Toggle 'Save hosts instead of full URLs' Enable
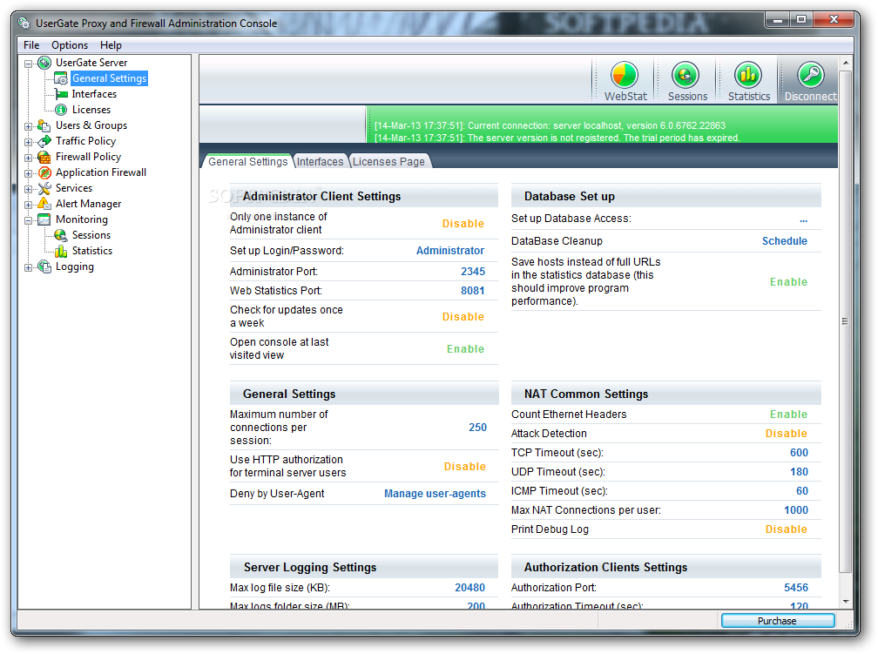Image resolution: width=878 pixels, height=654 pixels. [x=788, y=281]
